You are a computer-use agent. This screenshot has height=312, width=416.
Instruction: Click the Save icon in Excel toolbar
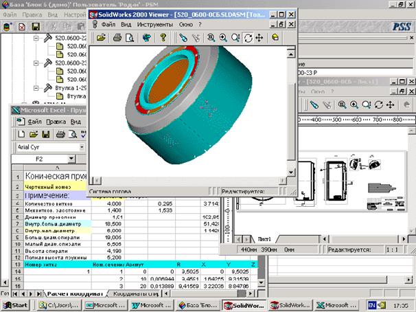coord(46,134)
